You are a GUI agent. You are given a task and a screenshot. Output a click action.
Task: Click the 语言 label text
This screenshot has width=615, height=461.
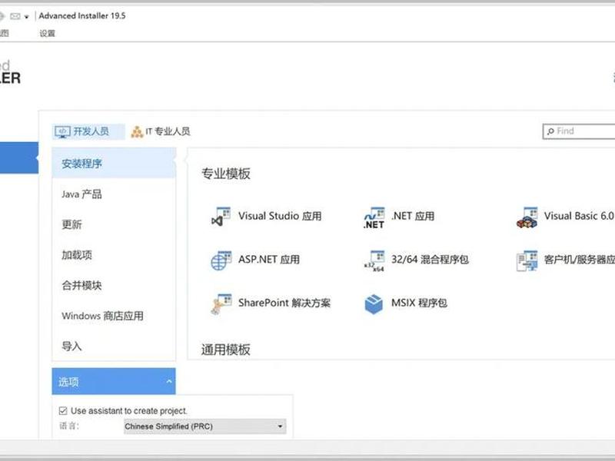(69, 426)
